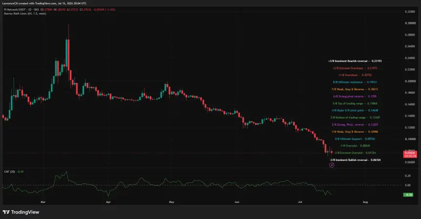Viewport: 421px width, 219px height.
Task: Click the May label on time axis
Action: 171,202
